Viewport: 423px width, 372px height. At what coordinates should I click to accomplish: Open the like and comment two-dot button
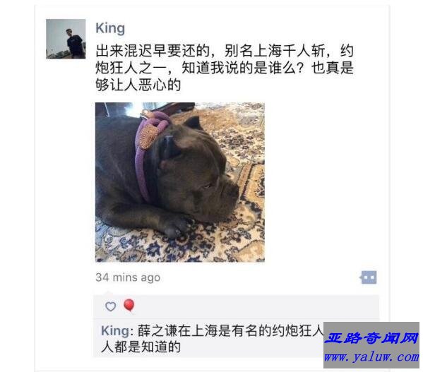(369, 277)
